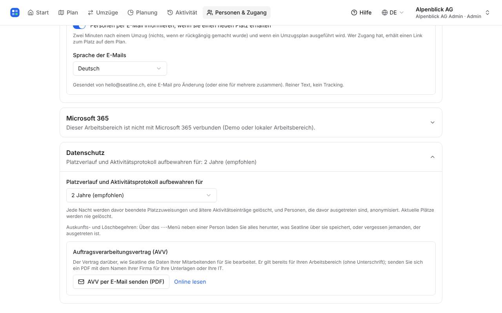Image resolution: width=502 pixels, height=313 pixels.
Task: Click the Sprache der E-Mails label
Action: [100, 55]
